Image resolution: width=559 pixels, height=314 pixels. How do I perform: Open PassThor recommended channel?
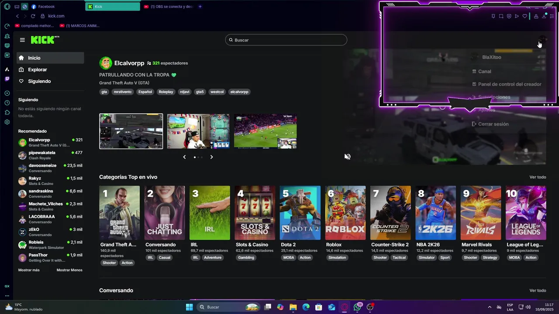tap(50, 257)
